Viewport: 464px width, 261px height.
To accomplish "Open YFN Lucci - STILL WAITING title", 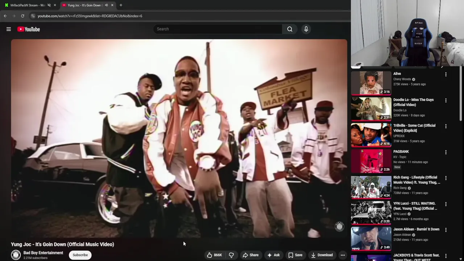I will tap(415, 206).
